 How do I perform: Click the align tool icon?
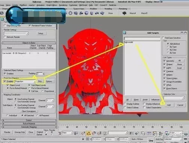point(137,133)
